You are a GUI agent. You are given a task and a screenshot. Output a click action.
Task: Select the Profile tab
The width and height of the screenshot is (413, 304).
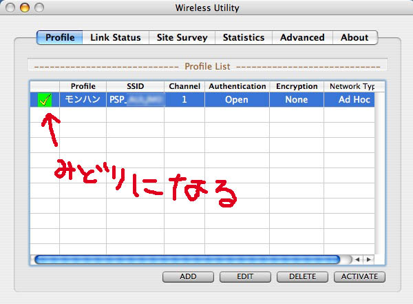point(60,38)
